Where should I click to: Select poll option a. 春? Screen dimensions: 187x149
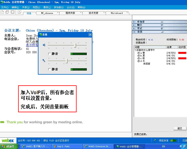point(139,53)
